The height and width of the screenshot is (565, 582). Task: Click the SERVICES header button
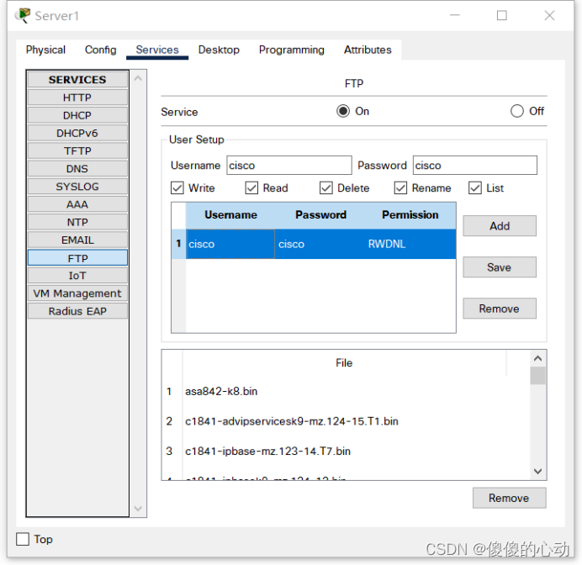[77, 80]
